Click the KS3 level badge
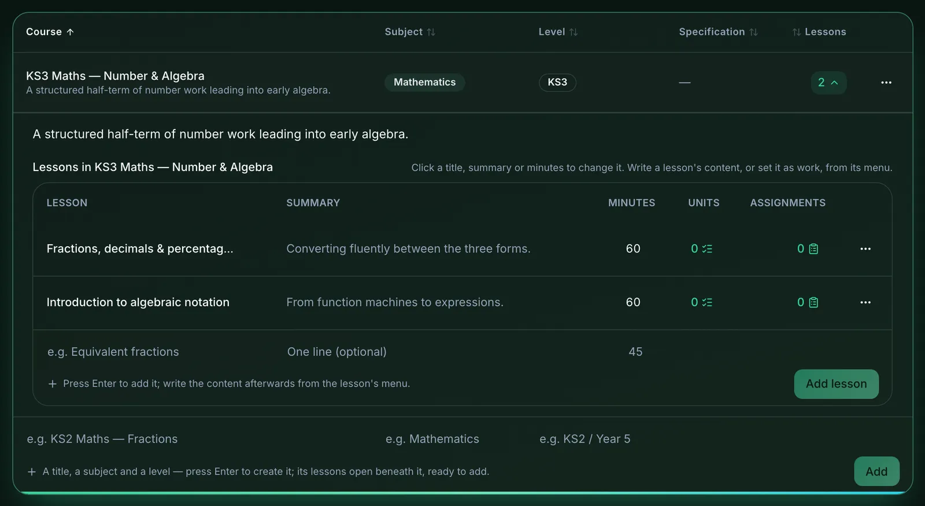The height and width of the screenshot is (506, 925). (x=557, y=83)
